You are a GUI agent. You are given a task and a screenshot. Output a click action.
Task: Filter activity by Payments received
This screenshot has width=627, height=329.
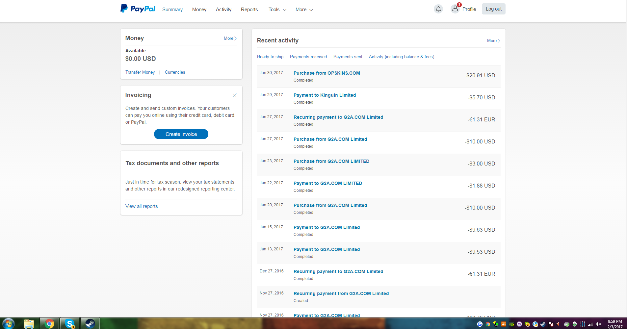(x=308, y=57)
